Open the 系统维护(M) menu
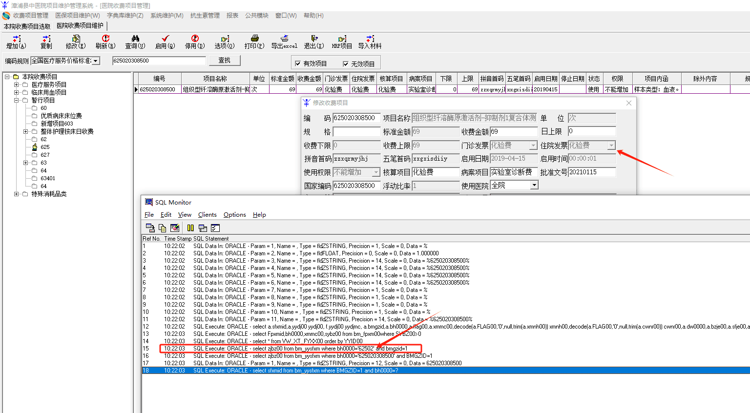This screenshot has width=750, height=413. (x=167, y=16)
